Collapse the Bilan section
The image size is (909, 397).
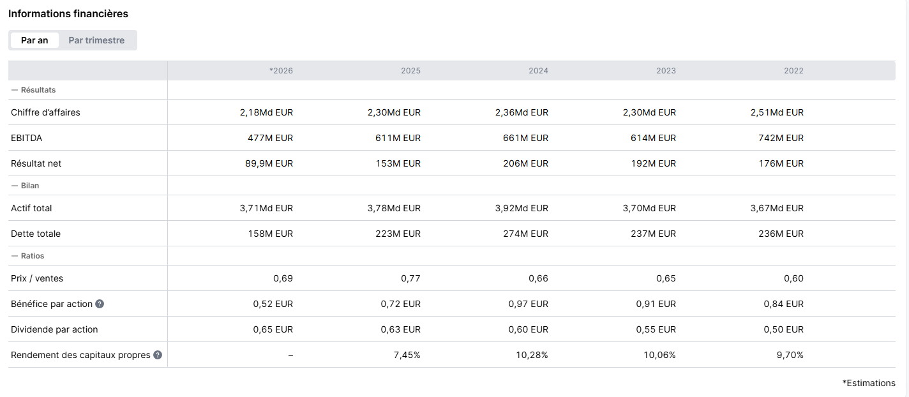pos(26,186)
